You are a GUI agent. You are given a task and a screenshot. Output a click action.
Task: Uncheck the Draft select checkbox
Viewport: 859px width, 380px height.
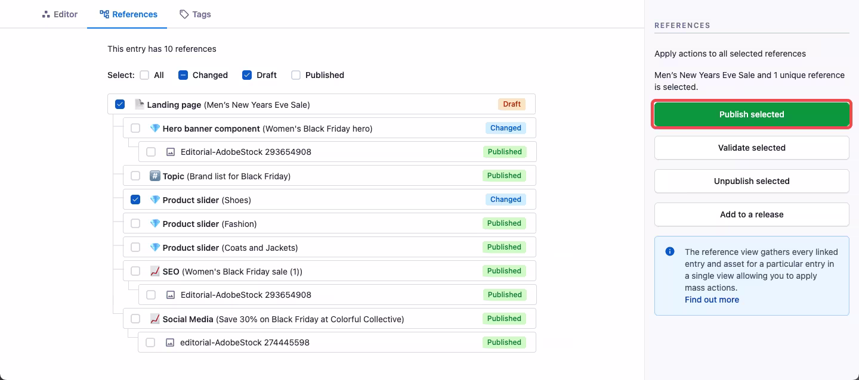click(x=247, y=75)
